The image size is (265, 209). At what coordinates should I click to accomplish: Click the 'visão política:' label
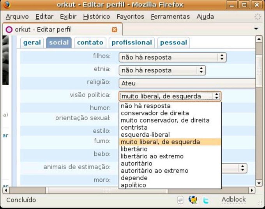90,95
